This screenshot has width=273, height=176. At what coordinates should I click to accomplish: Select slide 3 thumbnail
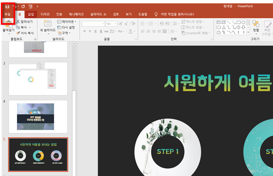[38, 79]
